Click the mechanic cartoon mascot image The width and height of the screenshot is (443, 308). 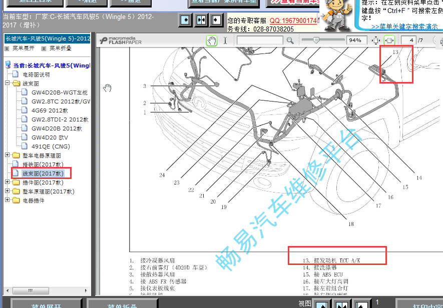[337, 15]
